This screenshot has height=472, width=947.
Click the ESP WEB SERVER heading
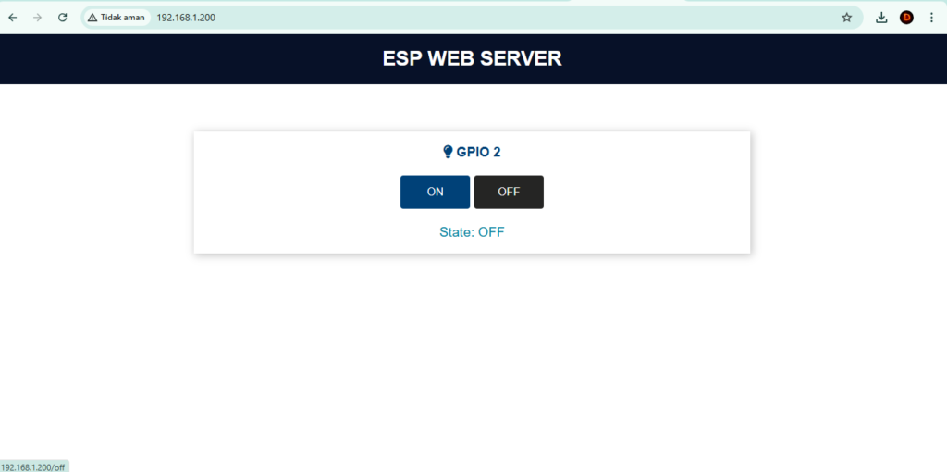tap(472, 58)
